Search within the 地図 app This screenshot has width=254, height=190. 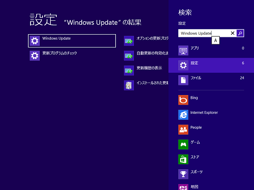point(211,187)
